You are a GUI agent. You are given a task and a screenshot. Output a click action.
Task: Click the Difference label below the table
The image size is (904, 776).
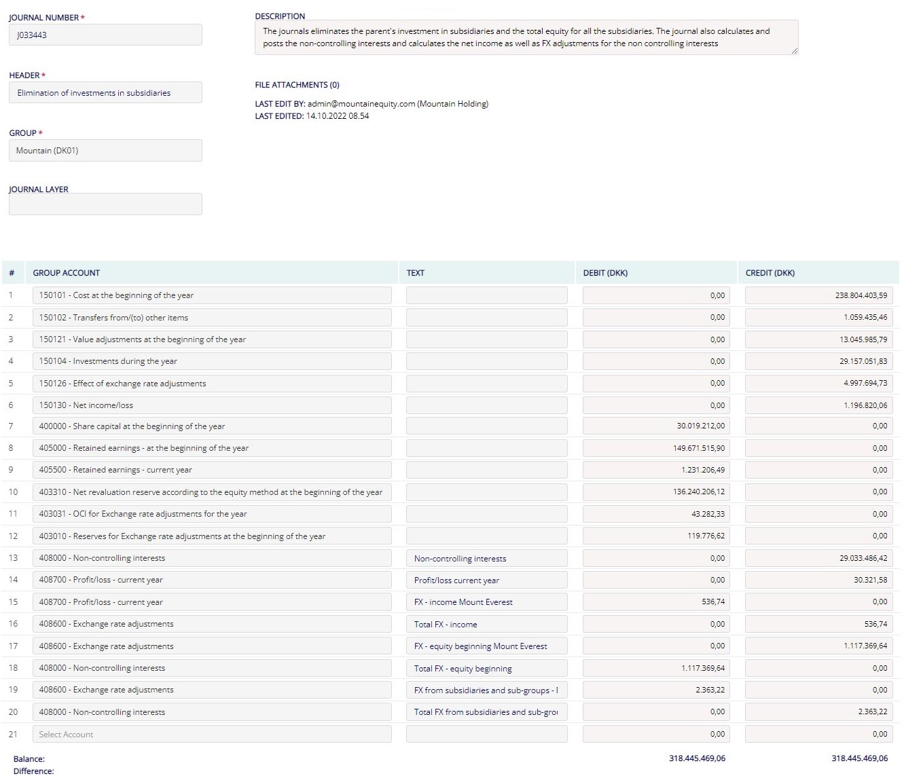(x=34, y=771)
